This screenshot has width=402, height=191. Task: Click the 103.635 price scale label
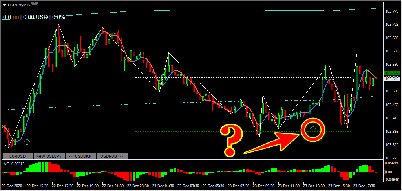[391, 51]
